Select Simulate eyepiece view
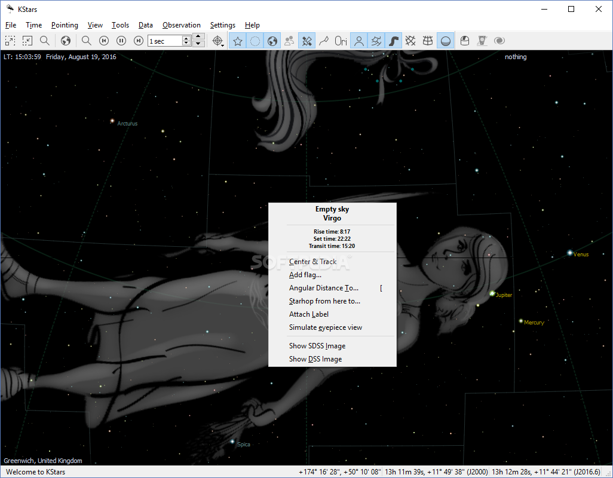Image resolution: width=613 pixels, height=478 pixels. point(332,327)
